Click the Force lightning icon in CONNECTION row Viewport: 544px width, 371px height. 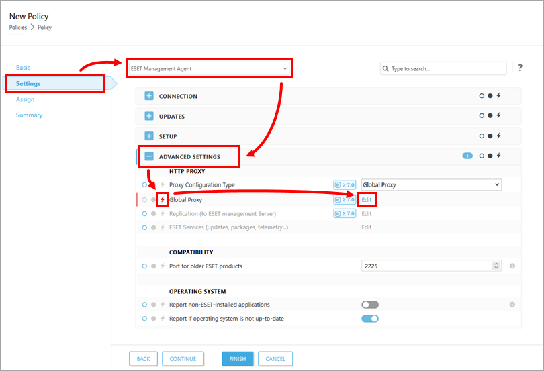tap(498, 96)
